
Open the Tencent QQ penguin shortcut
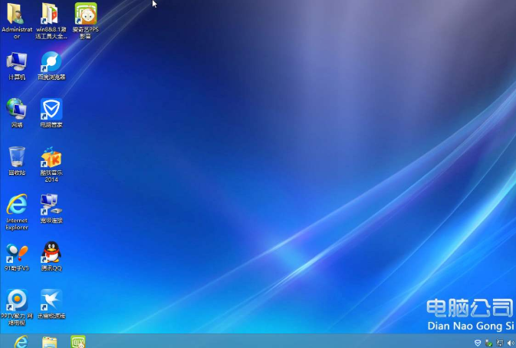coord(51,252)
